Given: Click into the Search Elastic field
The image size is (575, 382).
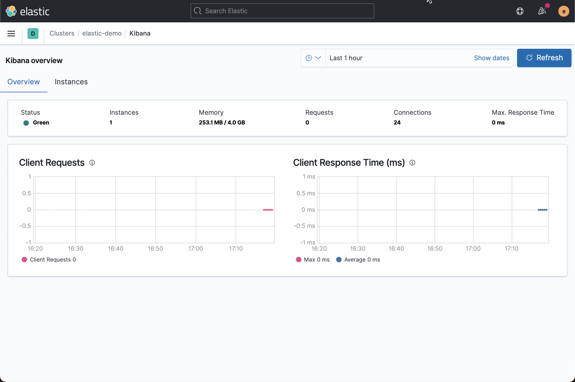Looking at the screenshot, I should (282, 11).
